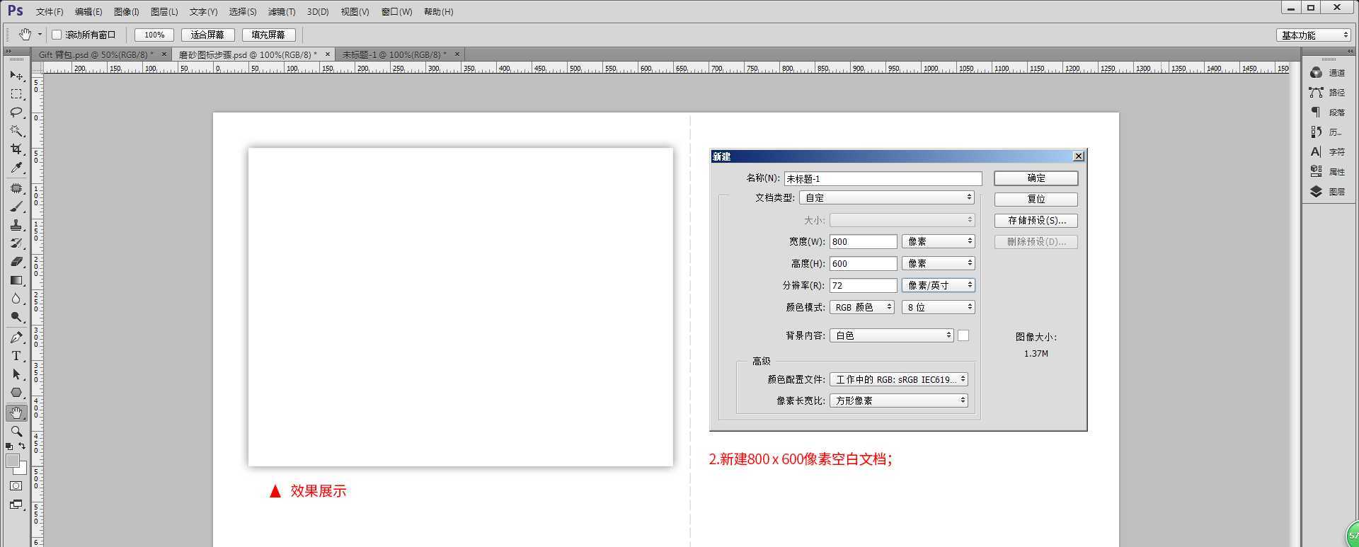Swap foreground and background colors
Screen dimensions: 1359x547
22,446
